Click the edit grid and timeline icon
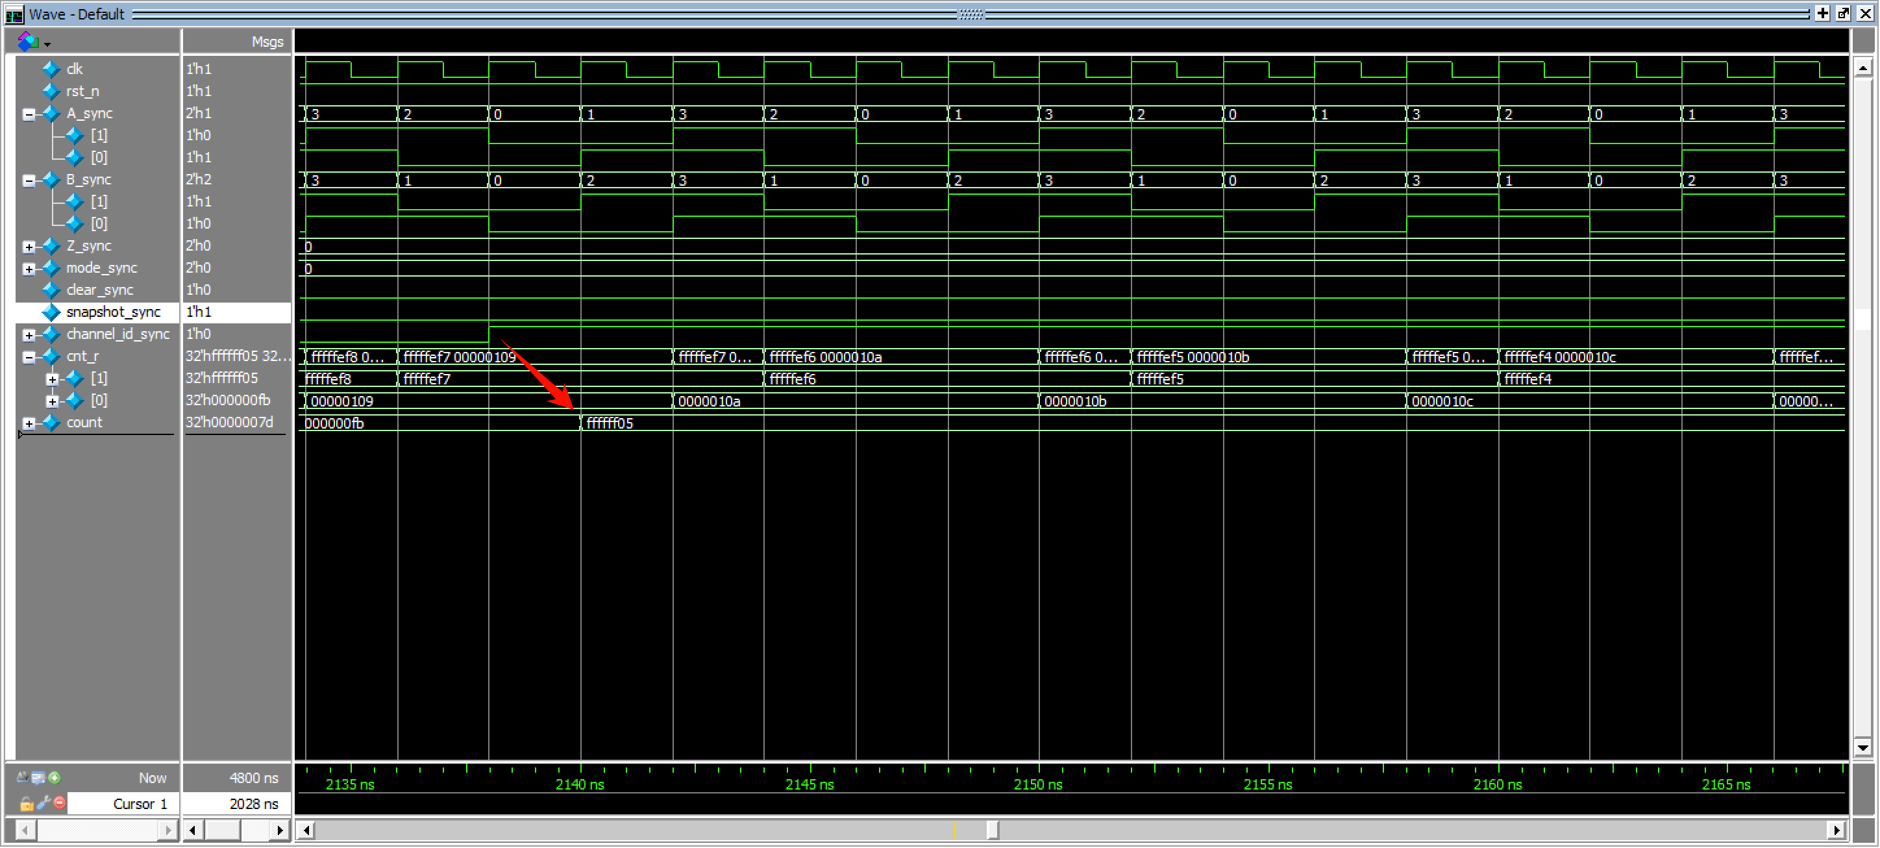This screenshot has width=1880, height=848. tap(38, 779)
